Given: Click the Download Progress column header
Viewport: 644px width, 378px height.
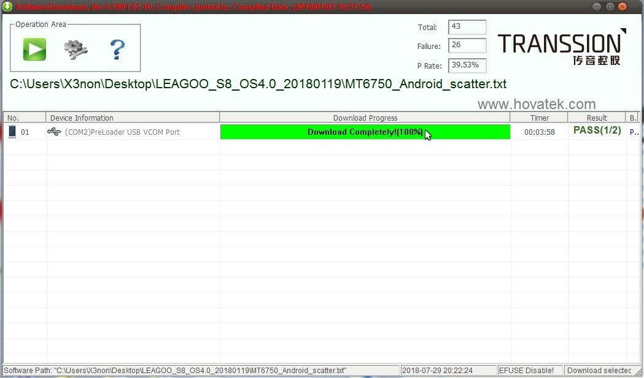Looking at the screenshot, I should (365, 118).
